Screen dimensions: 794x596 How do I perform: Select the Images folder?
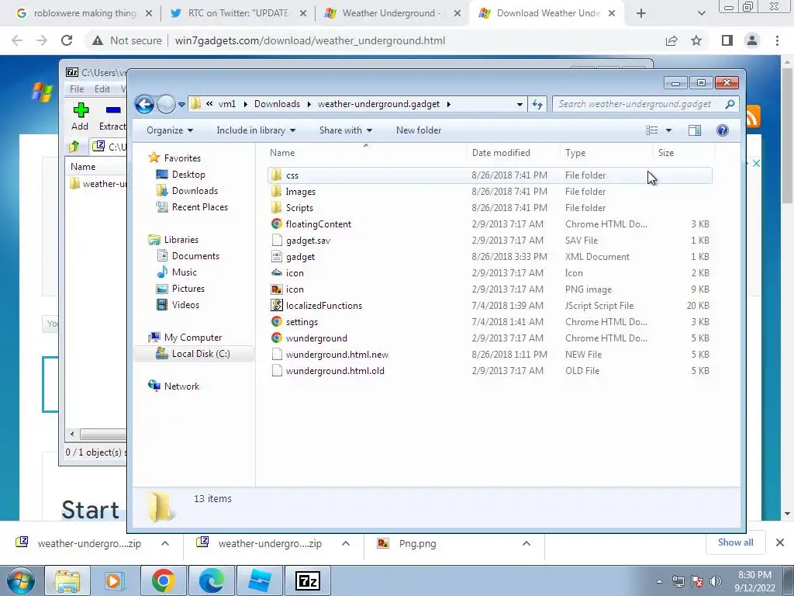[490, 192]
